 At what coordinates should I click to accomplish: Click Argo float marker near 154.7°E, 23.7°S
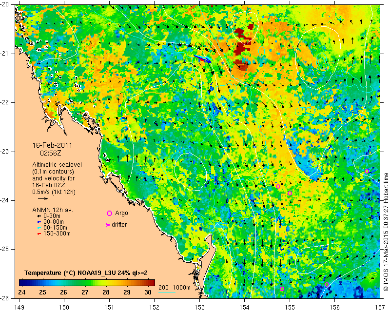(x=278, y=186)
